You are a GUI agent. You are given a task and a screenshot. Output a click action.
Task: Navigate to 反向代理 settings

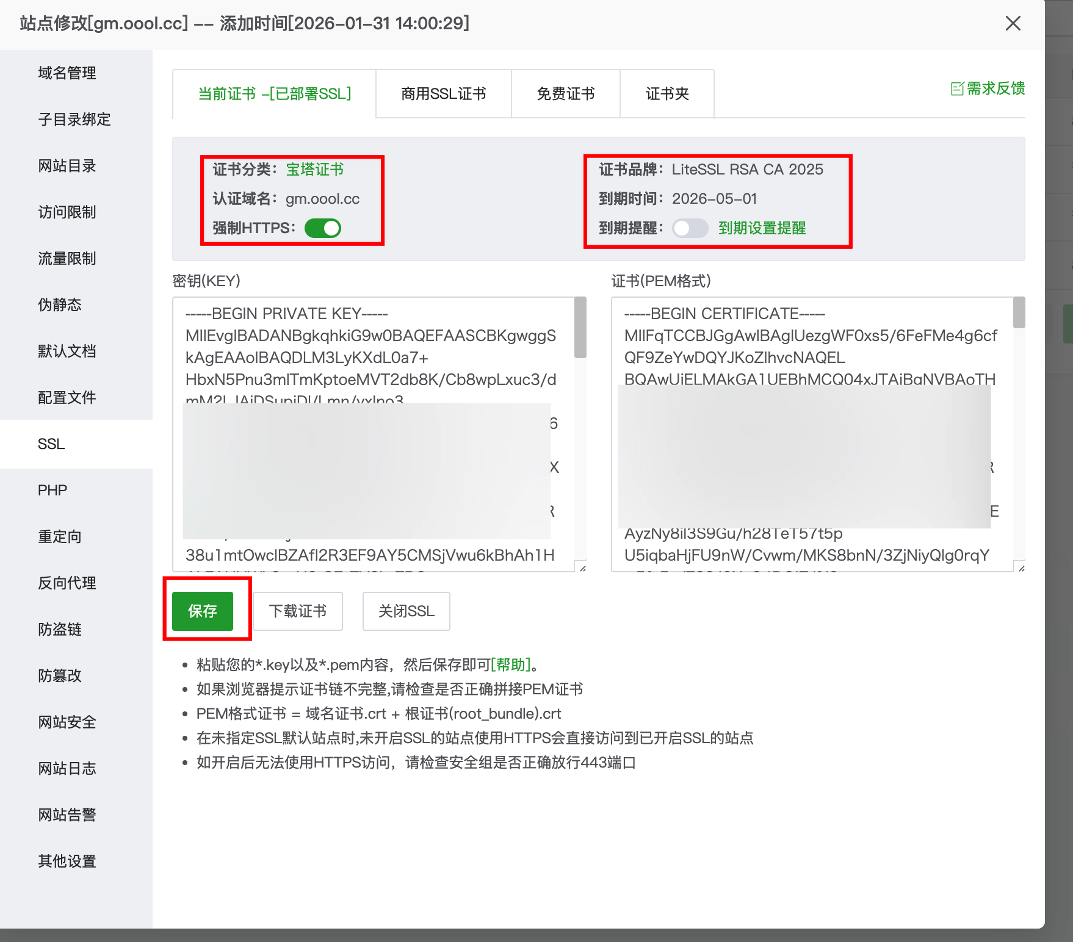(x=66, y=583)
